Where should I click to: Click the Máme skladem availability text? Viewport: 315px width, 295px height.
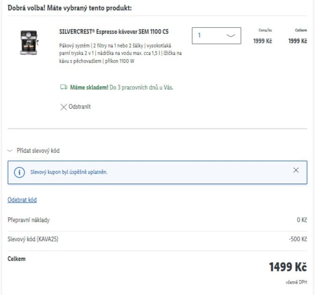pyautogui.click(x=89, y=87)
